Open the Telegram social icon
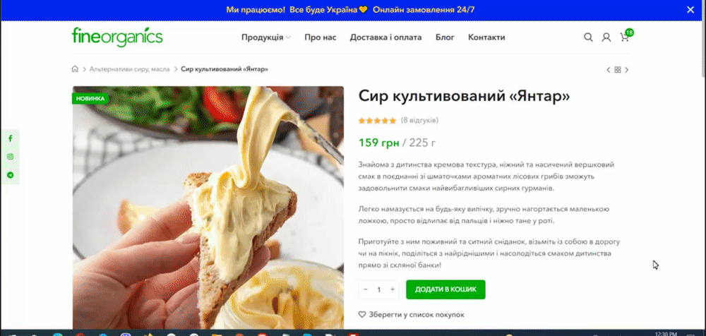706x336 pixels. point(11,175)
